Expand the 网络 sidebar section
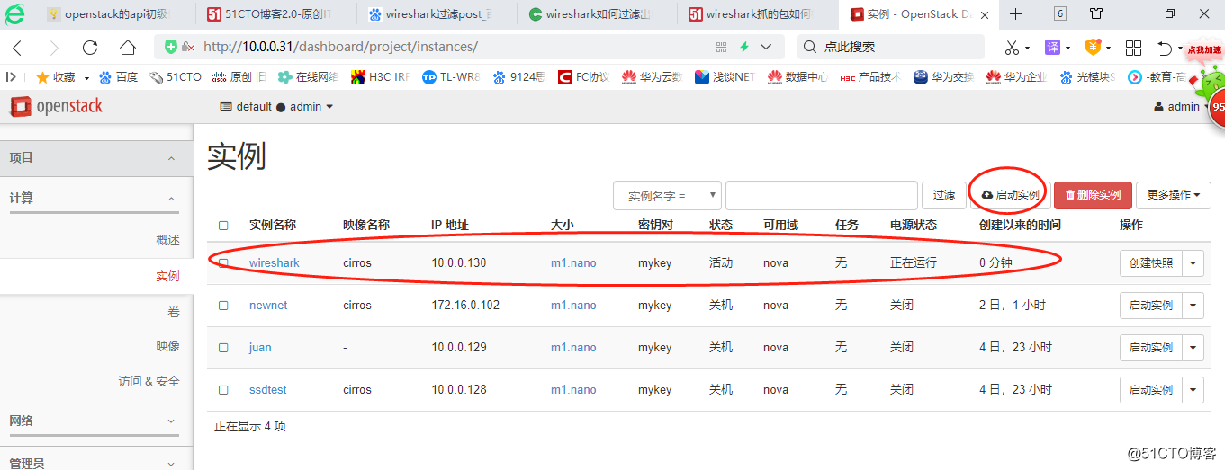This screenshot has width=1225, height=470. (96, 421)
